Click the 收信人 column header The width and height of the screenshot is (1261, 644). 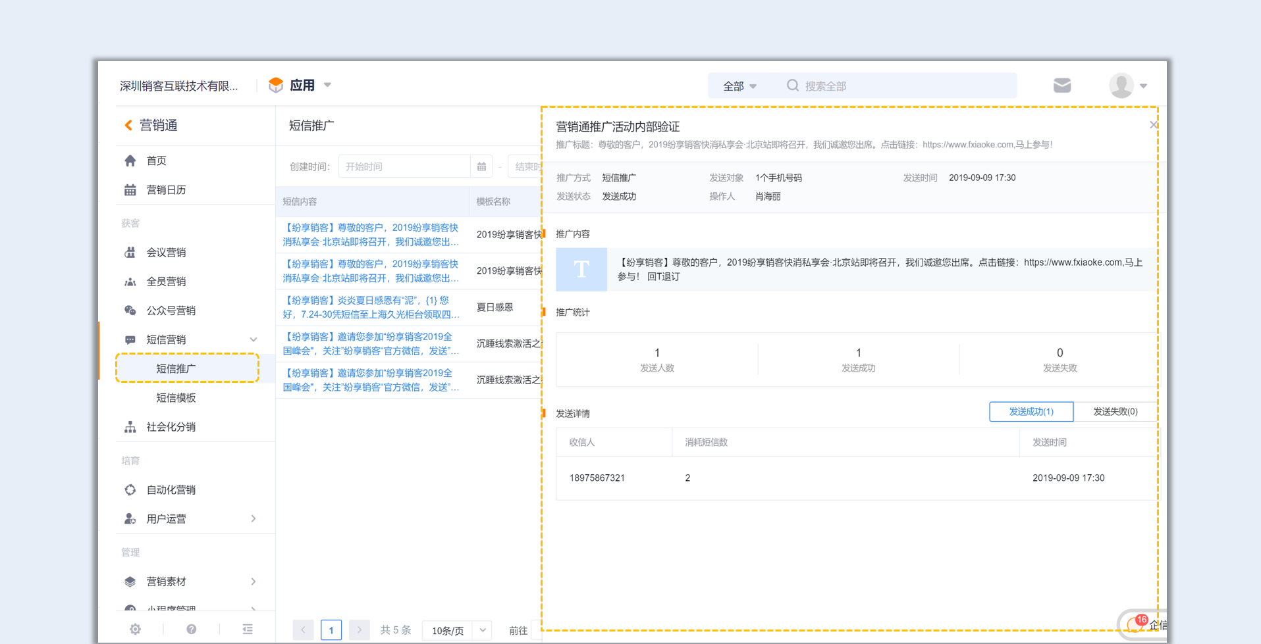pyautogui.click(x=582, y=443)
